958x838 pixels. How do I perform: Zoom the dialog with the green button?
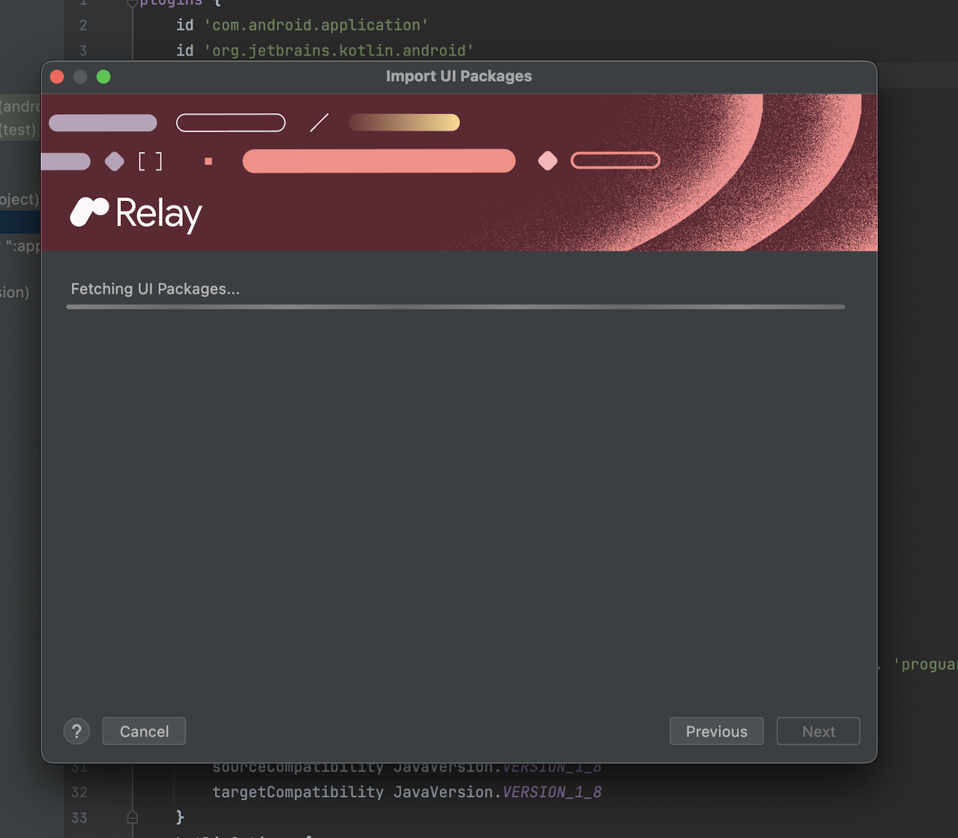[x=104, y=77]
